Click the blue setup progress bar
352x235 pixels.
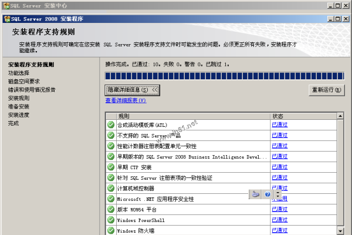click(225, 76)
